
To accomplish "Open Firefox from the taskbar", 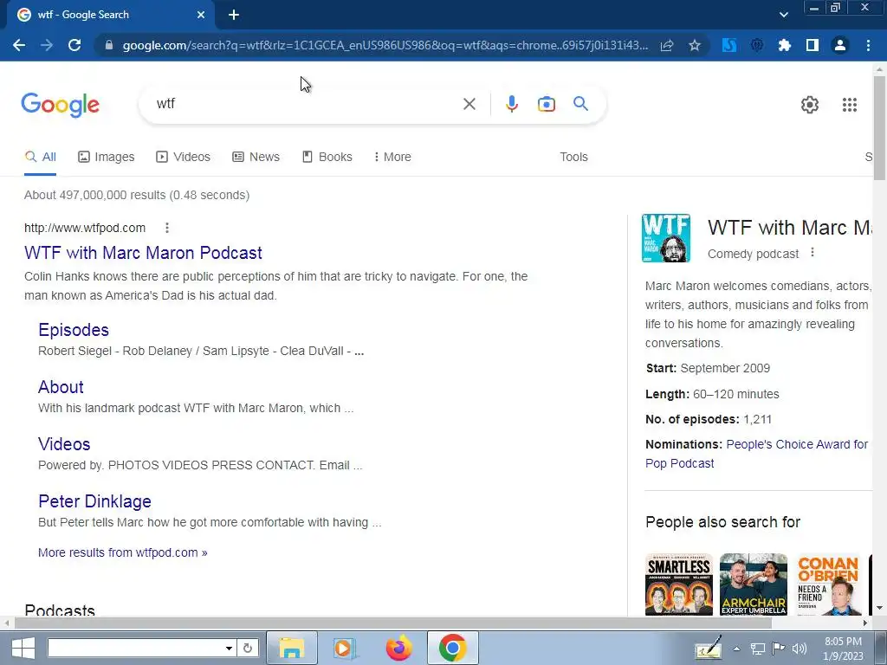I will pos(398,648).
